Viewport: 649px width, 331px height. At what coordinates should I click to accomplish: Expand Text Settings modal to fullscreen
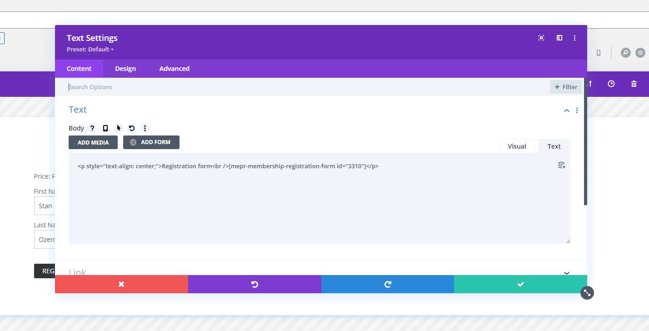541,38
